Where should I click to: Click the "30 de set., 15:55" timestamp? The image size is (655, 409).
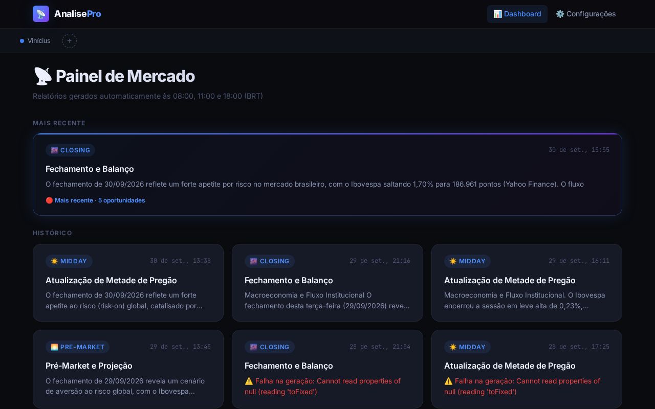click(579, 150)
